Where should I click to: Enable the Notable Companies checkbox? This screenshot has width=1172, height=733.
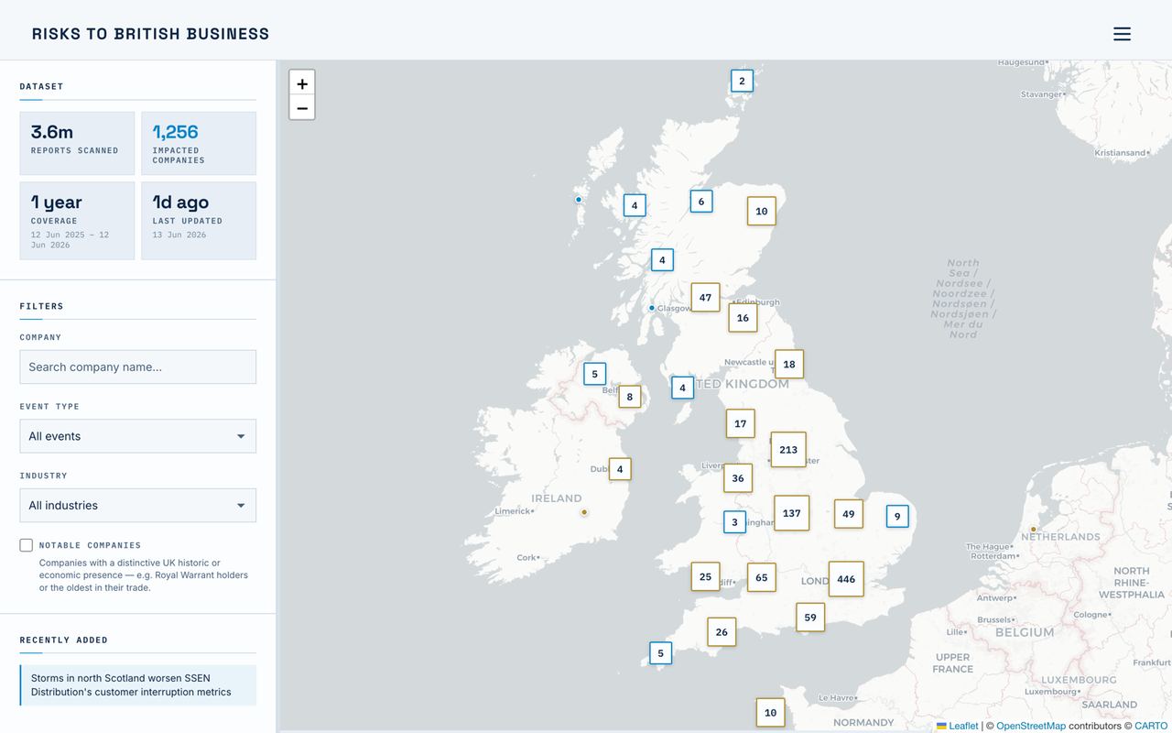click(27, 545)
